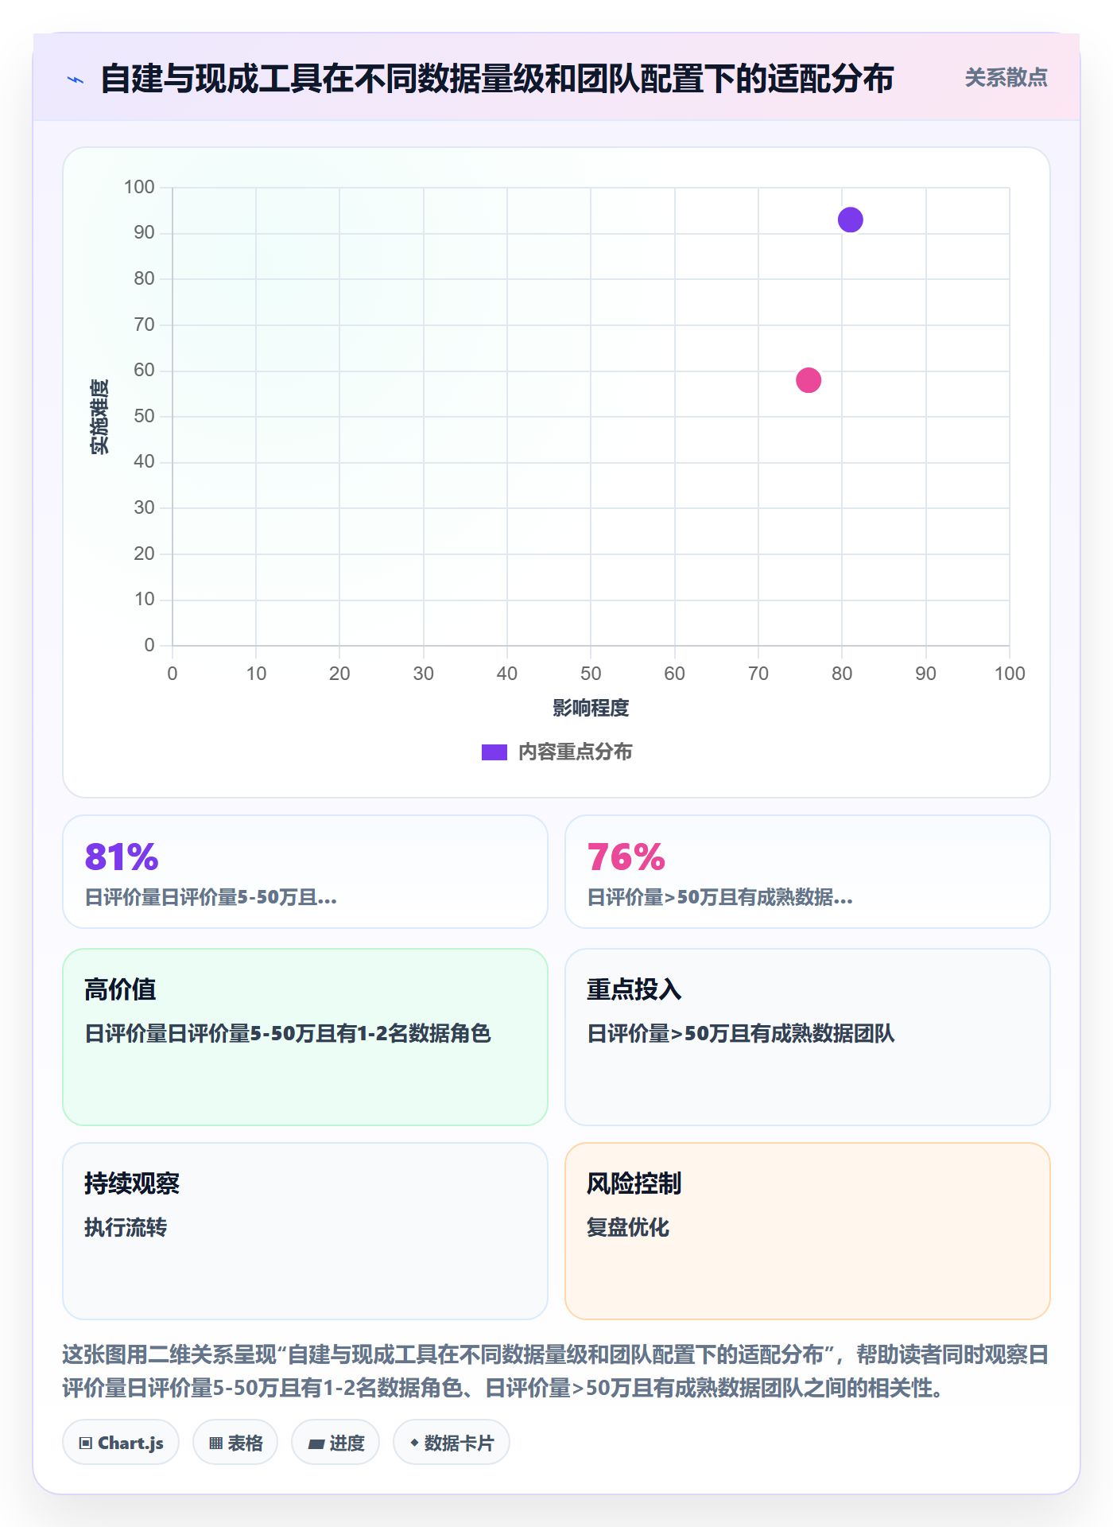This screenshot has height=1527, width=1113.
Task: Select the 重点投入 quadrant card
Action: click(807, 1037)
